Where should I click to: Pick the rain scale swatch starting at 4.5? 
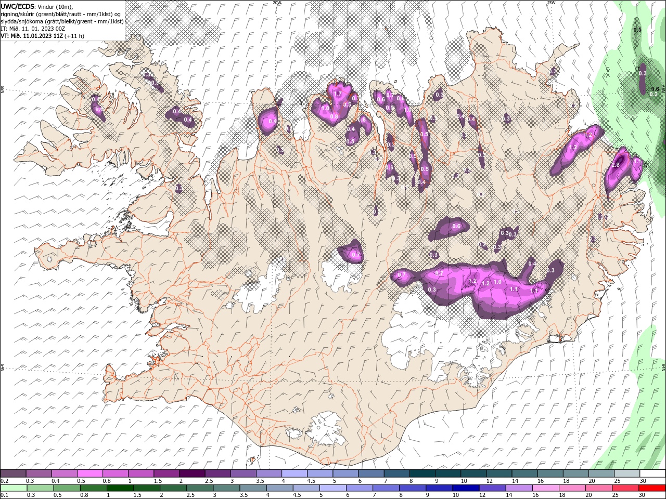[x=306, y=488]
